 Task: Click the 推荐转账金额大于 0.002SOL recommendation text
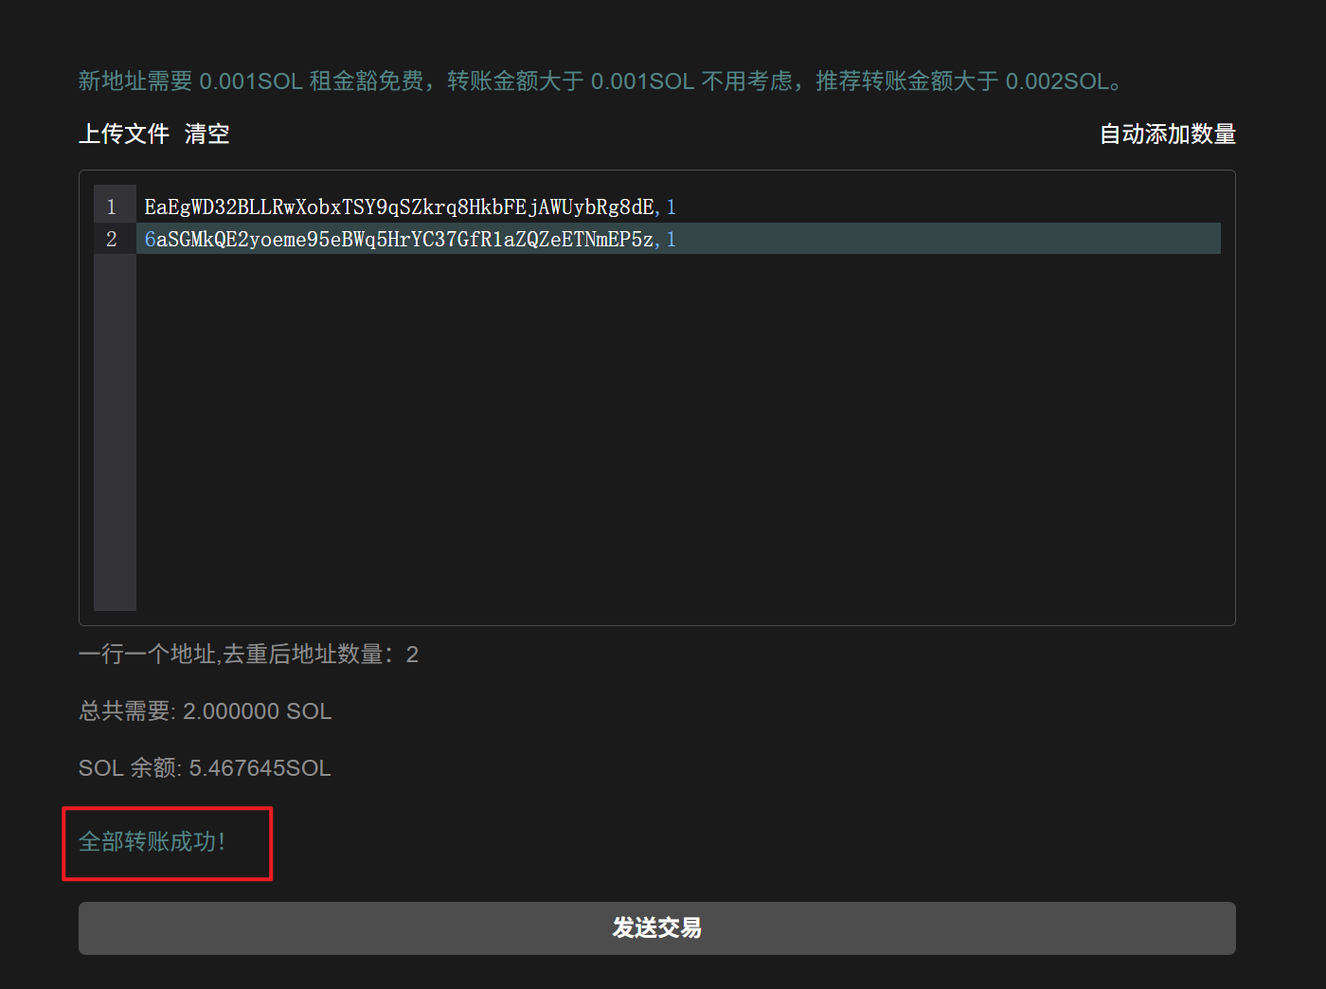pos(966,81)
